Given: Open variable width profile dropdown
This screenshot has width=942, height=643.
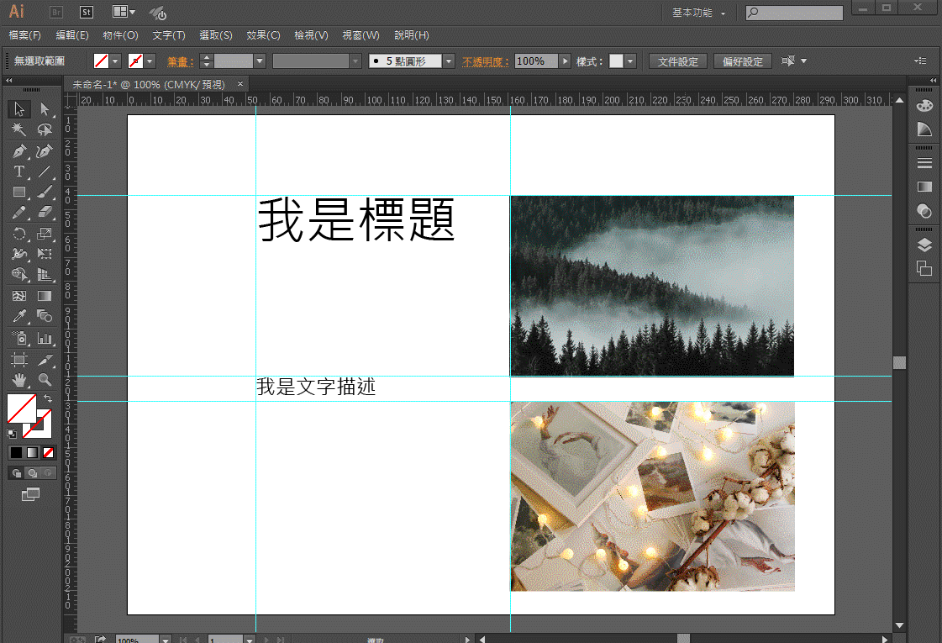Looking at the screenshot, I should [x=355, y=61].
